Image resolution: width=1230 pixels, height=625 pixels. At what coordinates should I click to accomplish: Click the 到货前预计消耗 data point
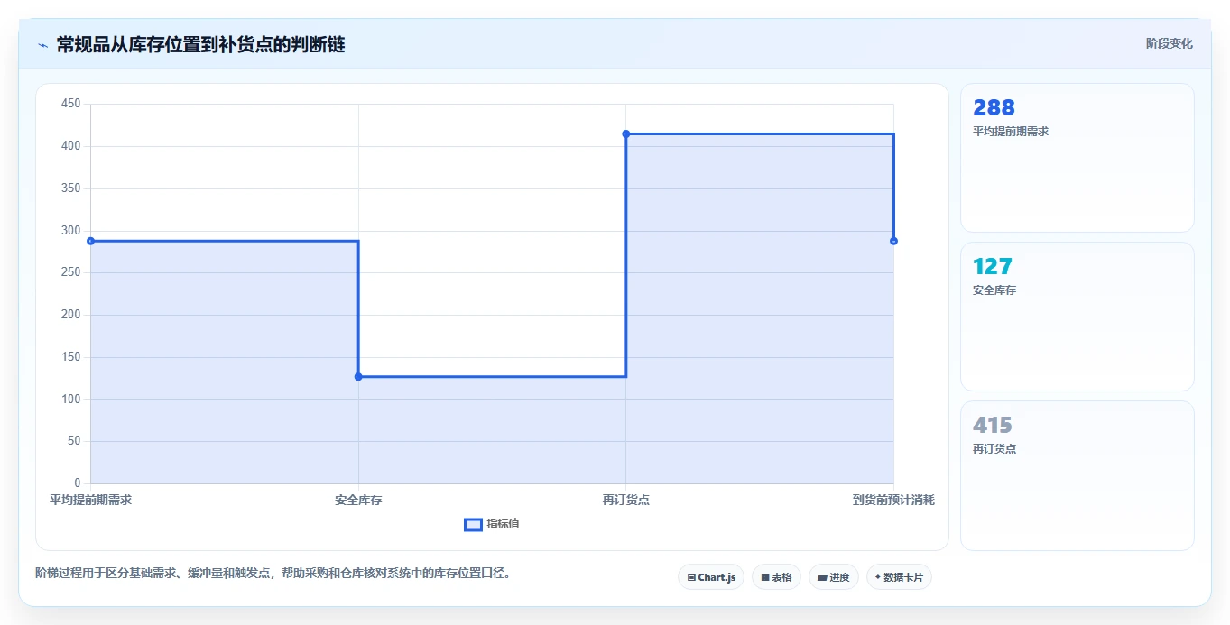(x=893, y=241)
